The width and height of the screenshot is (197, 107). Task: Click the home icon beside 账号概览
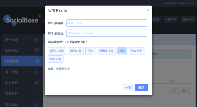(x=37, y=40)
